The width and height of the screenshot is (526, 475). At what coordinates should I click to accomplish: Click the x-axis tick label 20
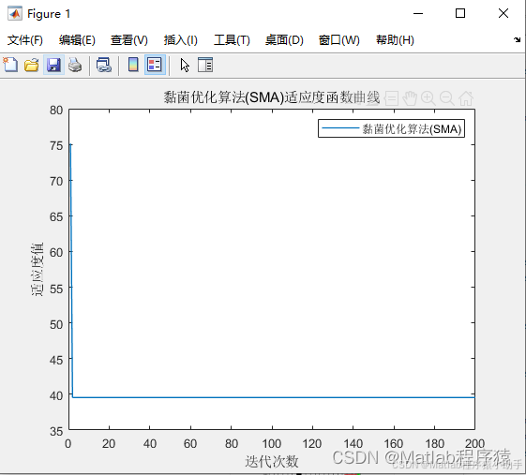tap(109, 444)
